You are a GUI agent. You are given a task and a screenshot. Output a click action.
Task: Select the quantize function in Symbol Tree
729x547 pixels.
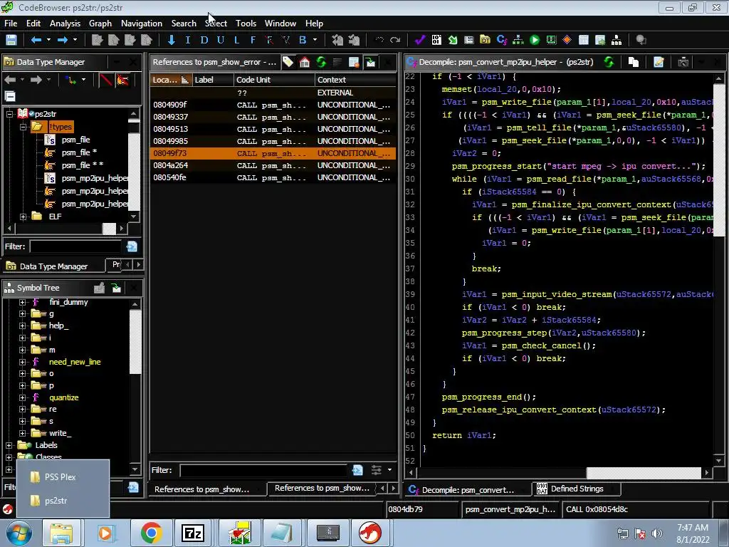click(x=64, y=397)
